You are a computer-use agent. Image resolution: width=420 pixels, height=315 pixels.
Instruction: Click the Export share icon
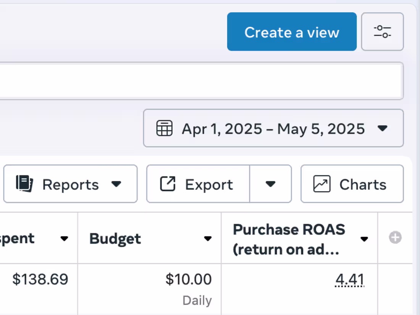click(x=168, y=184)
